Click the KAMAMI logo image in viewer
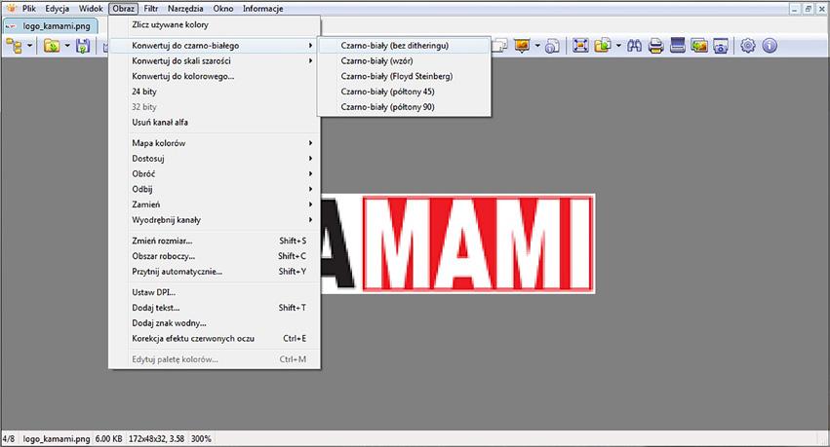The height and width of the screenshot is (447, 830). pyautogui.click(x=457, y=243)
